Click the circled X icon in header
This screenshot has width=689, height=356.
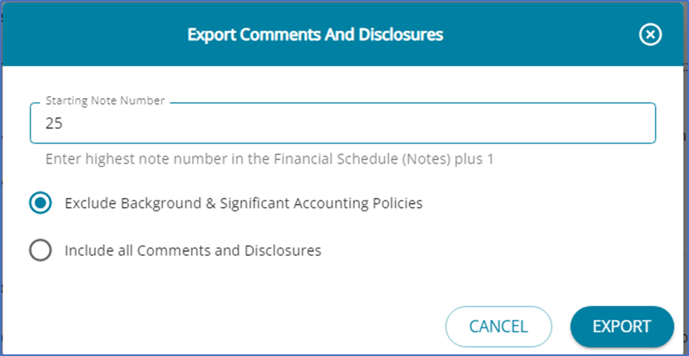tap(649, 35)
